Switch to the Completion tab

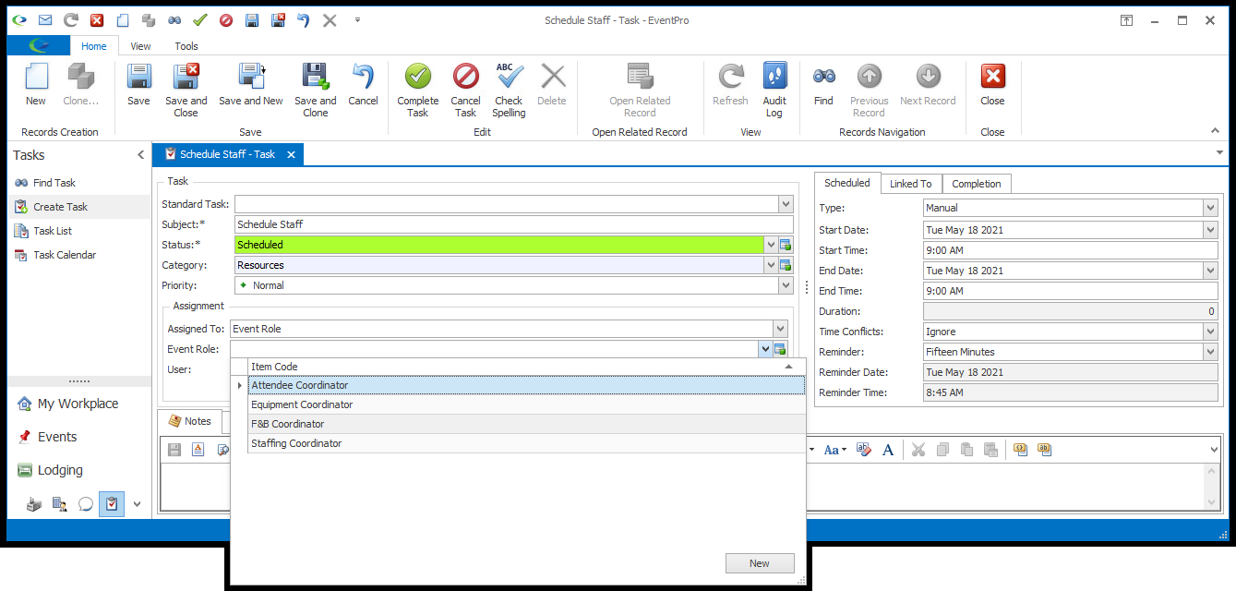[x=977, y=184]
